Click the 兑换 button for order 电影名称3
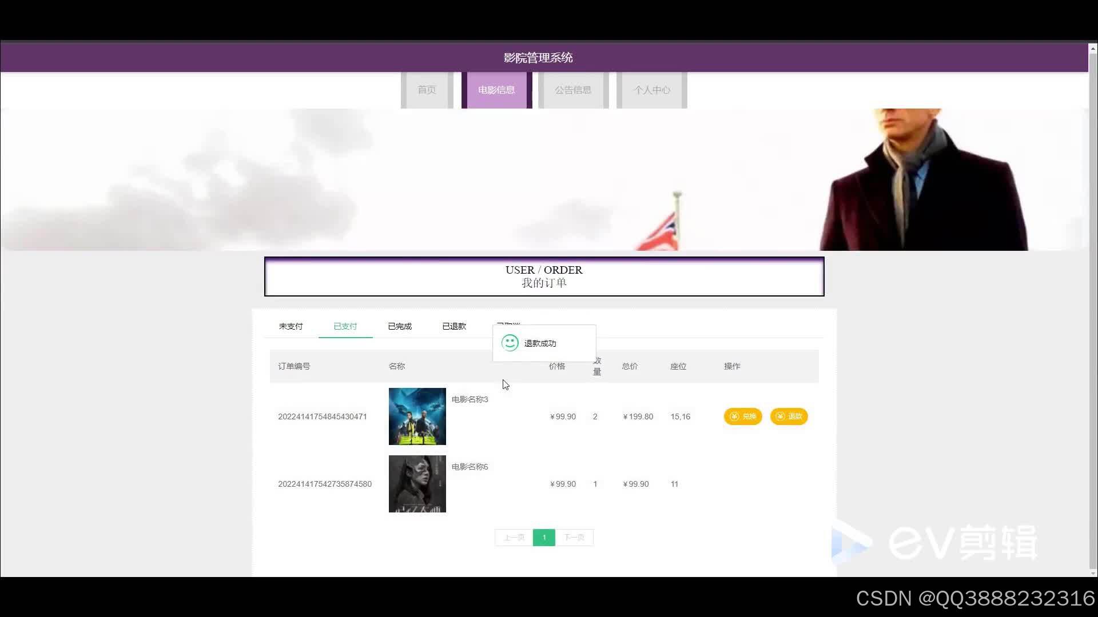 743,416
